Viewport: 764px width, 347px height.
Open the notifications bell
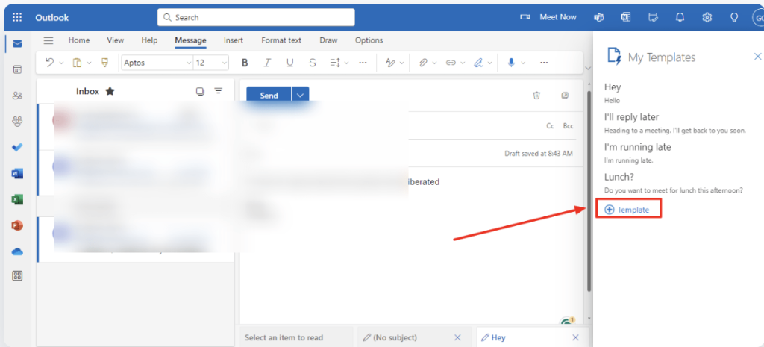680,17
